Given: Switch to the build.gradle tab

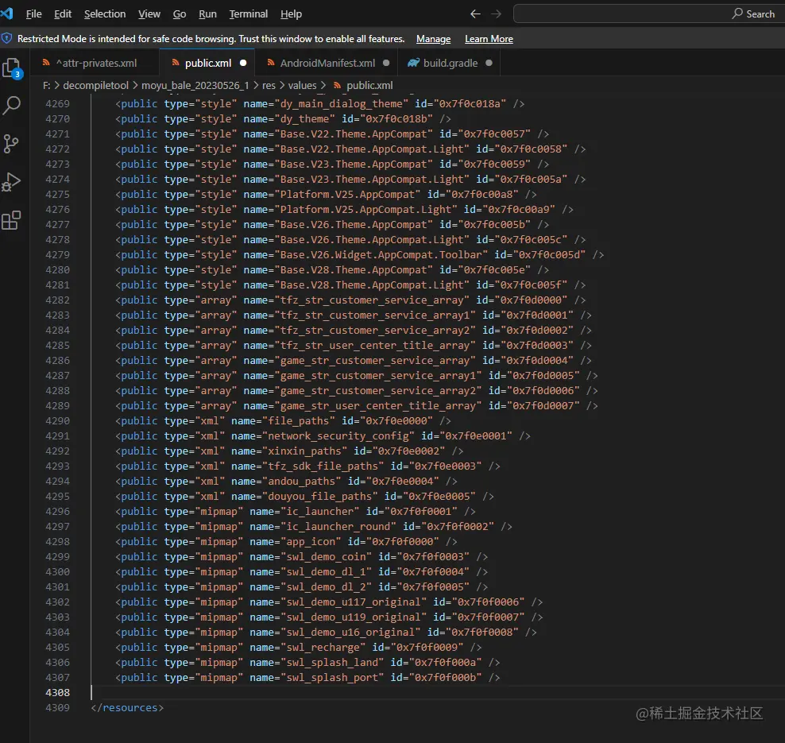Looking at the screenshot, I should pyautogui.click(x=449, y=62).
